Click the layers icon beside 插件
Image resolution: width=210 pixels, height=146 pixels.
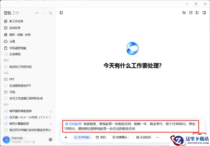pyautogui.click(x=6, y=35)
